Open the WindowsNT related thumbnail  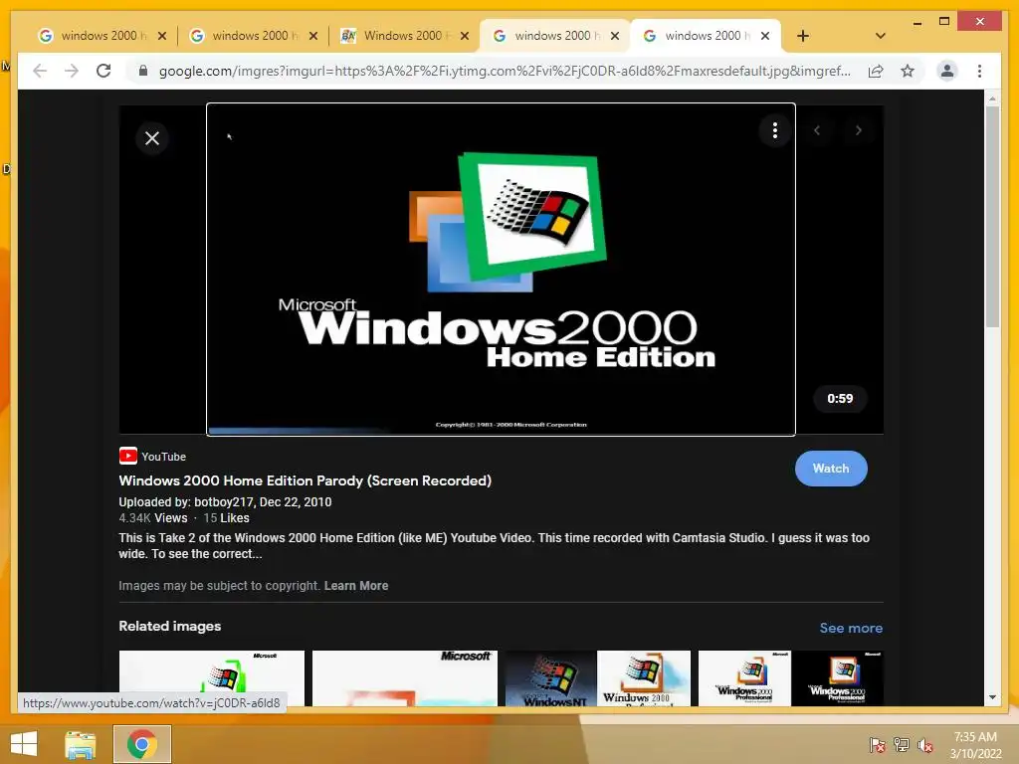(x=550, y=678)
